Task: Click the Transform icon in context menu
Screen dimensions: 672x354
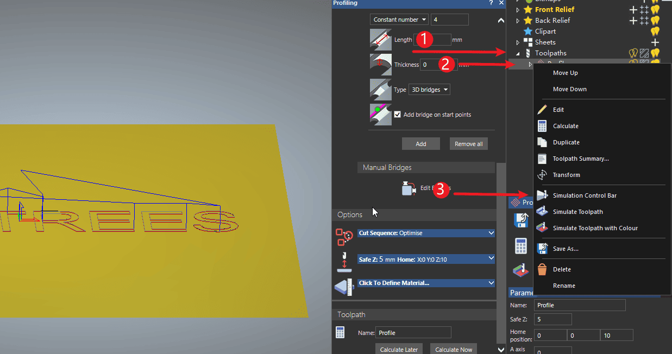Action: point(542,175)
